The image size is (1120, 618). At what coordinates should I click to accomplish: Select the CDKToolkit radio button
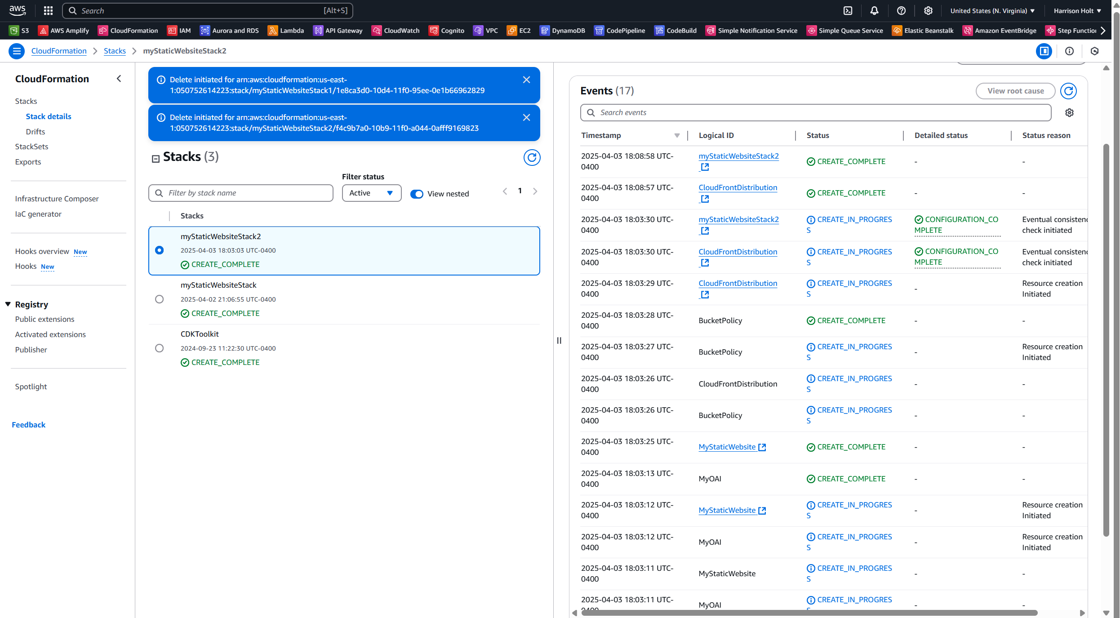point(159,348)
